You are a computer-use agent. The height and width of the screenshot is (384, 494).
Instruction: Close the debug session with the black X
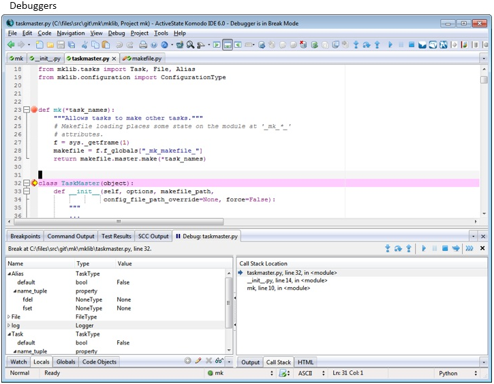pos(482,248)
